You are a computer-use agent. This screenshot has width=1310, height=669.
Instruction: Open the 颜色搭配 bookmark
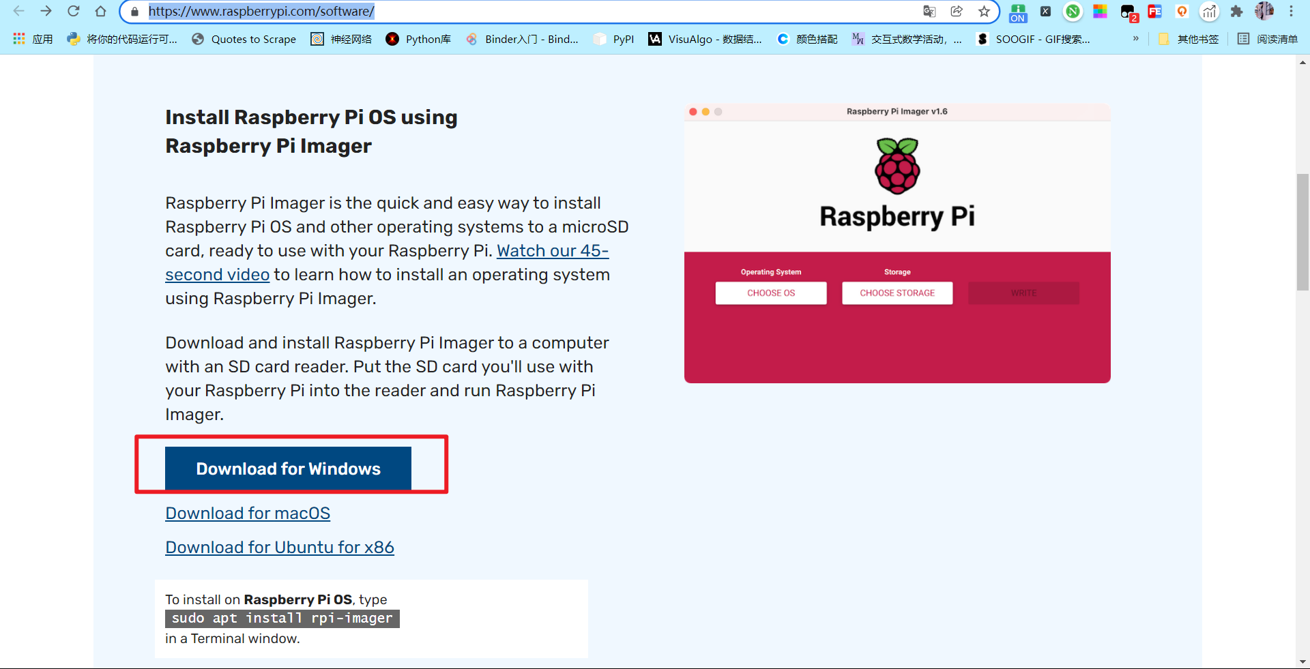point(807,39)
